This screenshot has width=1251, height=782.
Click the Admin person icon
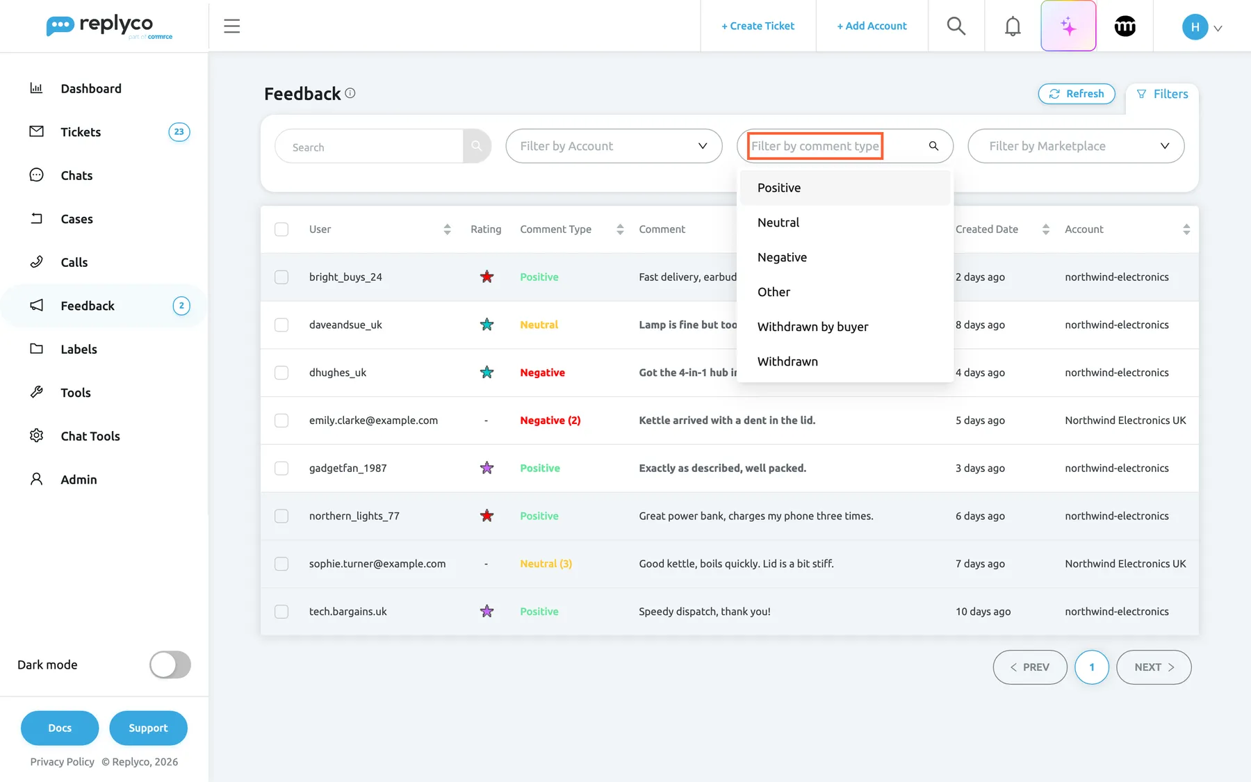(36, 479)
